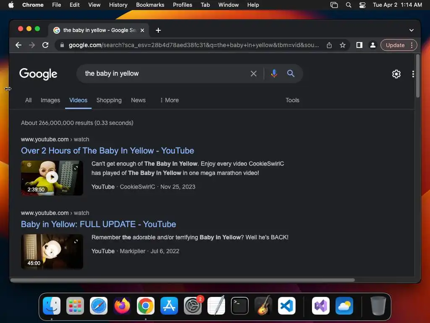Switch to the Images tab

tap(50, 100)
